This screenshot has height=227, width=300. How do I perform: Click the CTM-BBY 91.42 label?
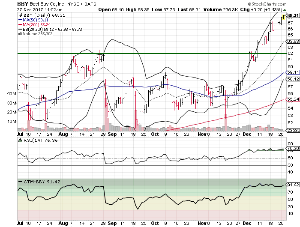click(x=42, y=182)
